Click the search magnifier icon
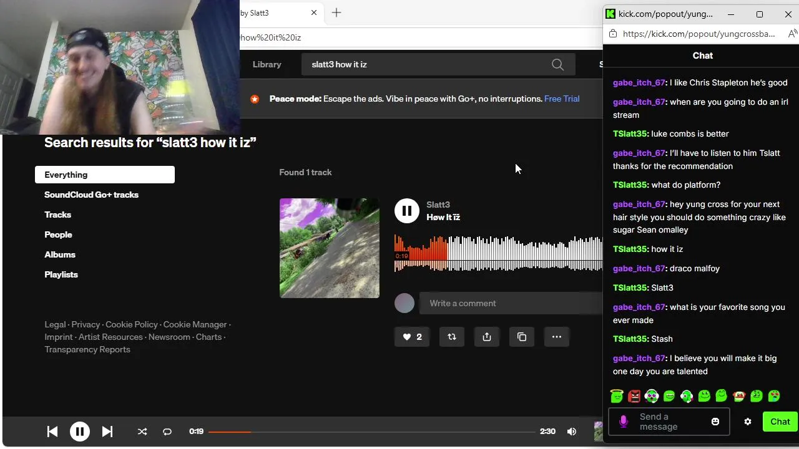The image size is (799, 449). 557,64
